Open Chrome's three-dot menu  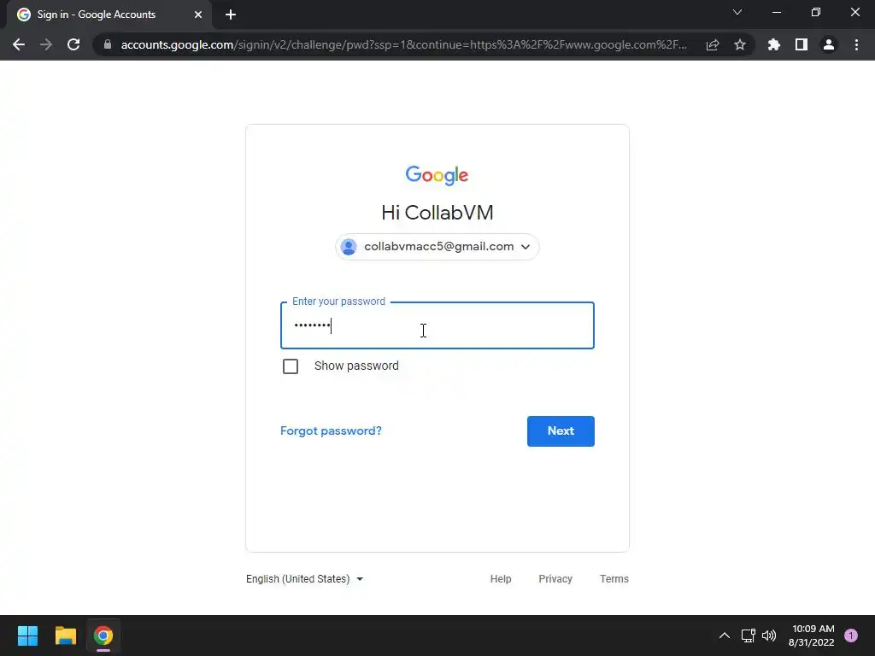(856, 44)
